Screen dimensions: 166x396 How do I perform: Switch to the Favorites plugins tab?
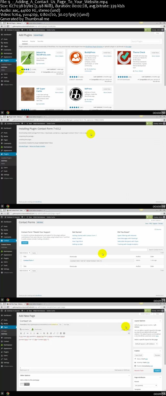pyautogui.click(x=40, y=41)
